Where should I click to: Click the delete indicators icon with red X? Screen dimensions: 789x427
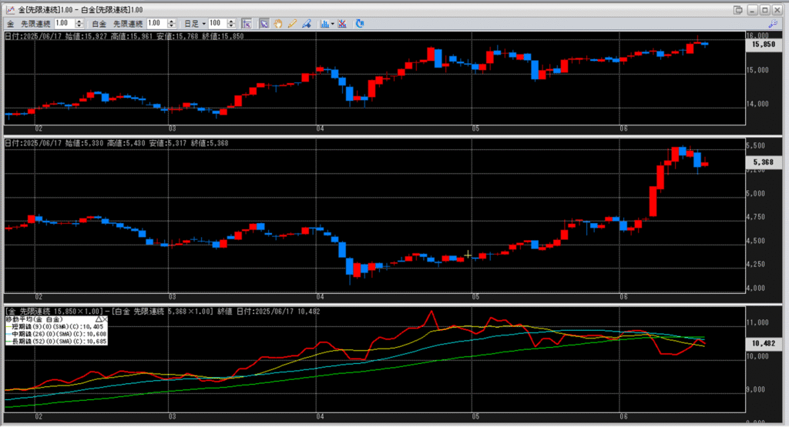[342, 24]
